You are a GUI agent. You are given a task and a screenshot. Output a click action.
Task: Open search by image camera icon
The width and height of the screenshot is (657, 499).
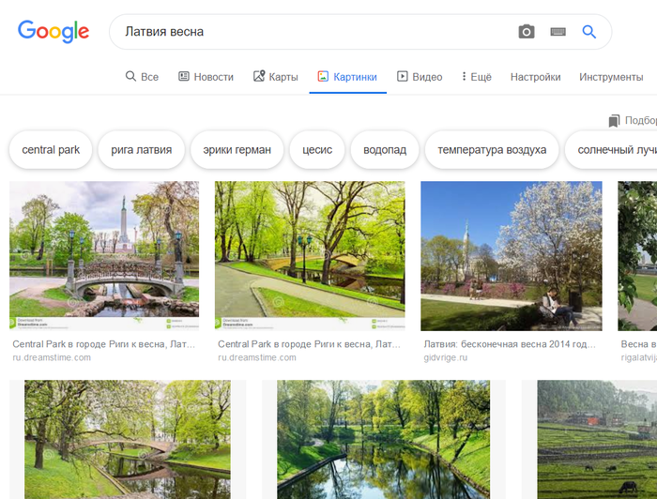pyautogui.click(x=527, y=32)
